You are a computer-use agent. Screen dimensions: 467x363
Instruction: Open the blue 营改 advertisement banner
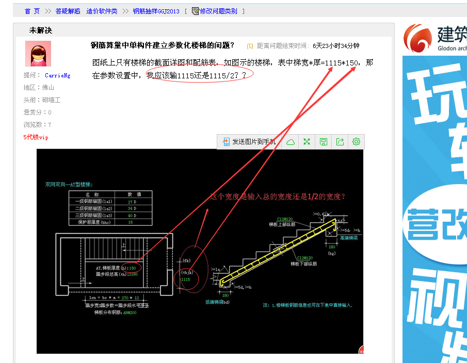[435, 209]
